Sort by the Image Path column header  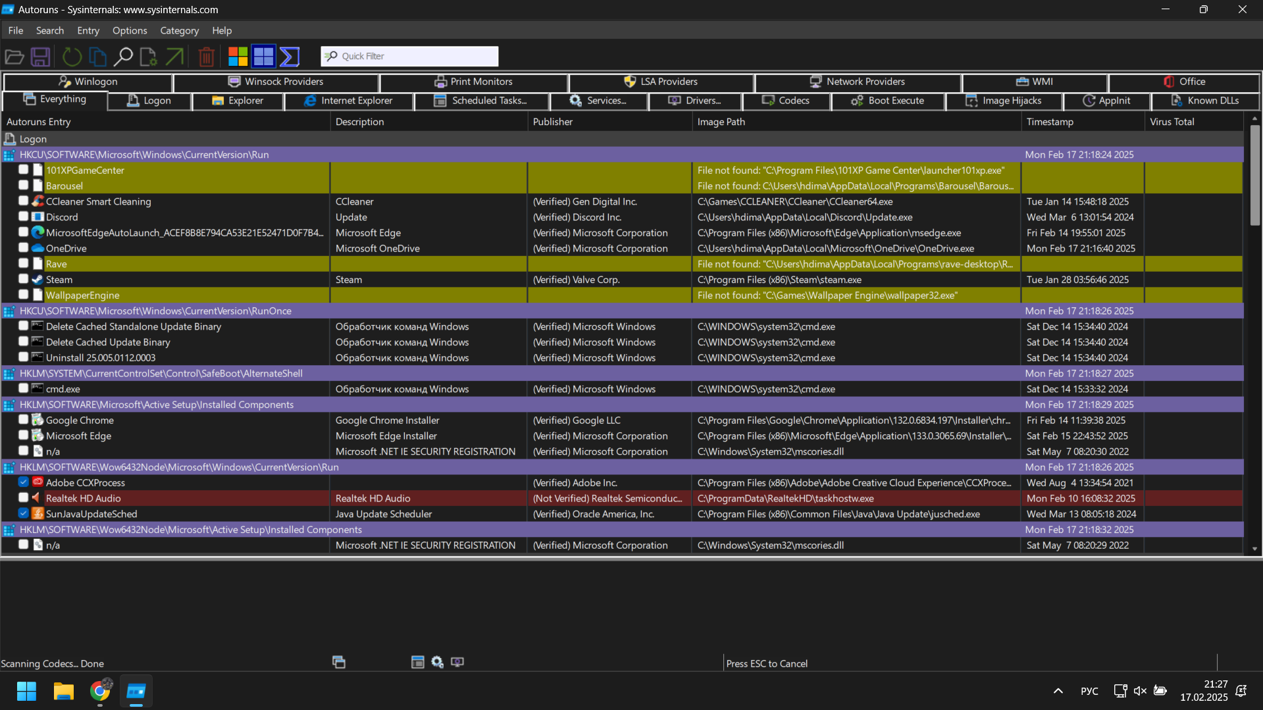[856, 122]
